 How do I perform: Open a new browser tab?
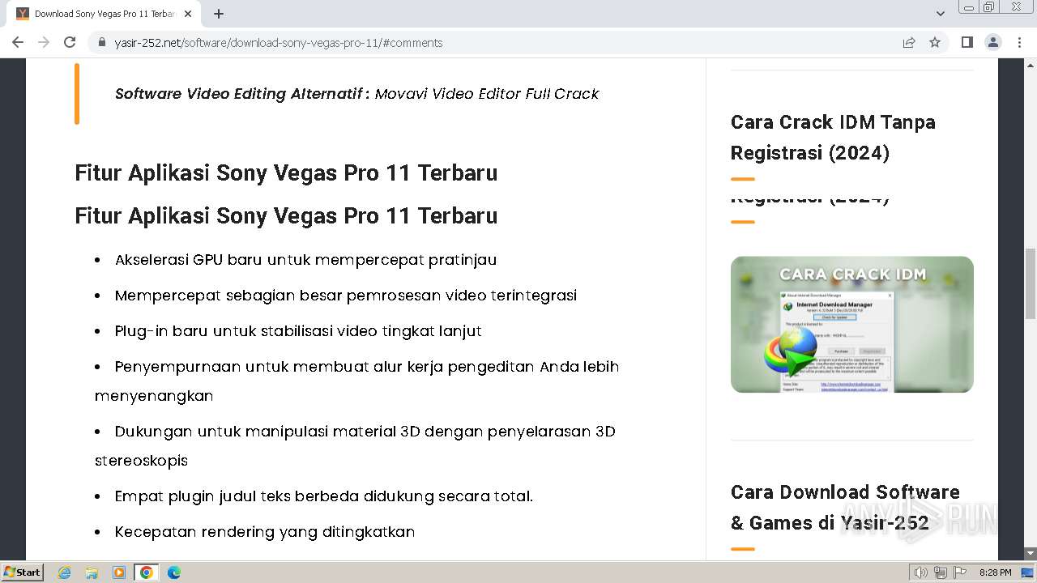click(219, 14)
